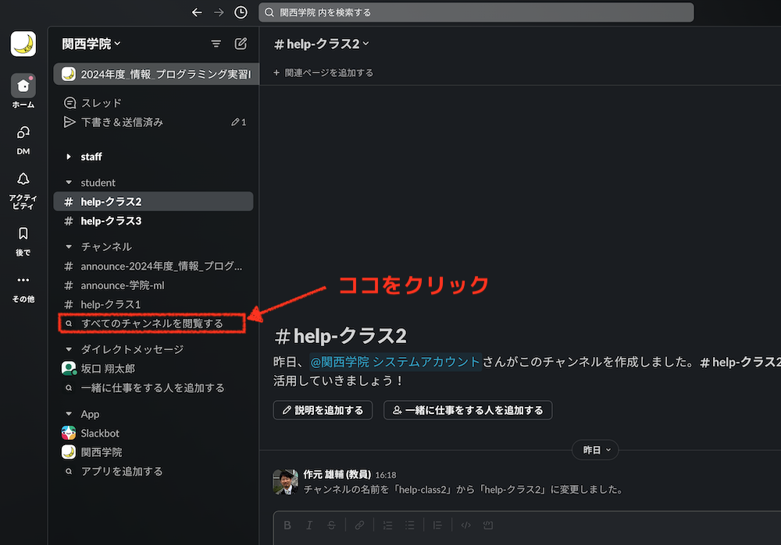This screenshot has height=545, width=781.
Task: Open the new message compose pencil icon
Action: click(x=241, y=44)
